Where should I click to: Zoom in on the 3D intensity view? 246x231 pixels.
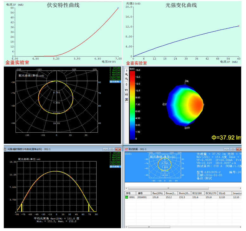[126, 75]
